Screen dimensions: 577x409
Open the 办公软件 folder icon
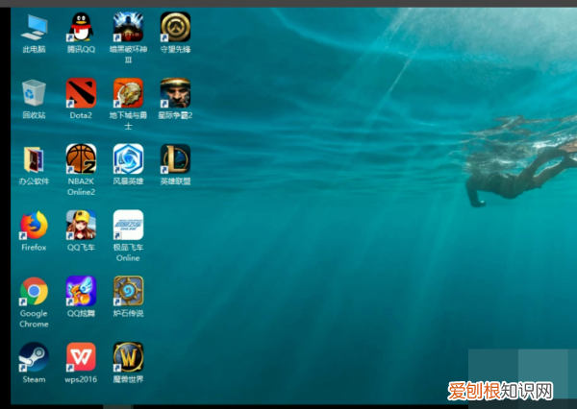pos(35,159)
